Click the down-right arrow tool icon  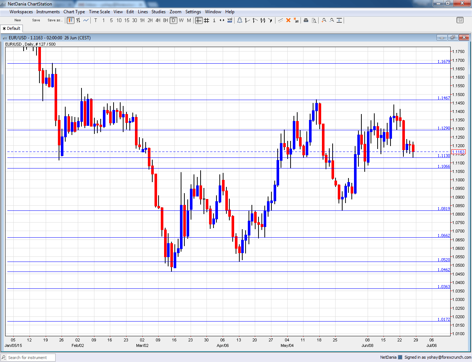tap(271, 20)
